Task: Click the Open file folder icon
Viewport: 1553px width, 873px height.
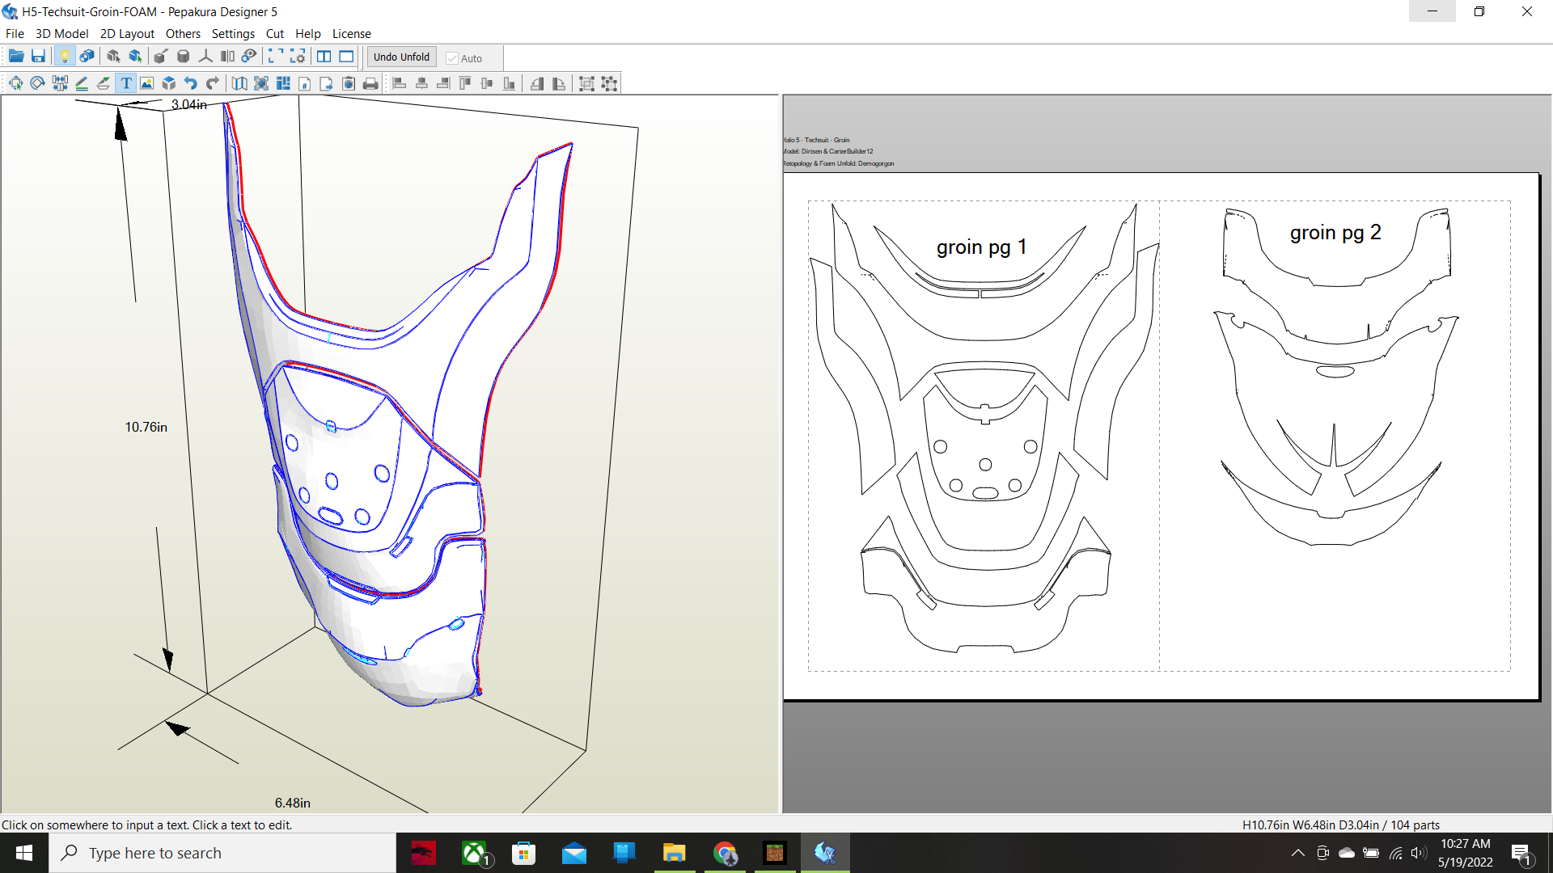Action: click(x=15, y=57)
